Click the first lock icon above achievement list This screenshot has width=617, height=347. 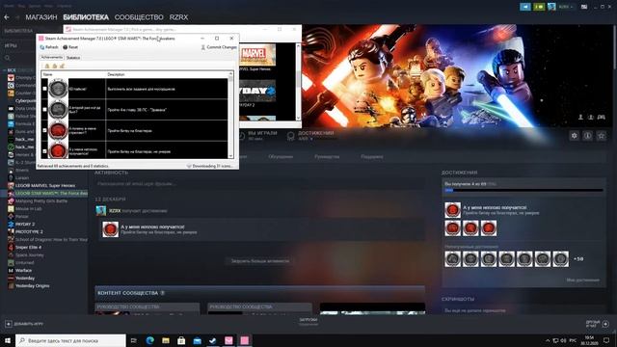coord(47,67)
